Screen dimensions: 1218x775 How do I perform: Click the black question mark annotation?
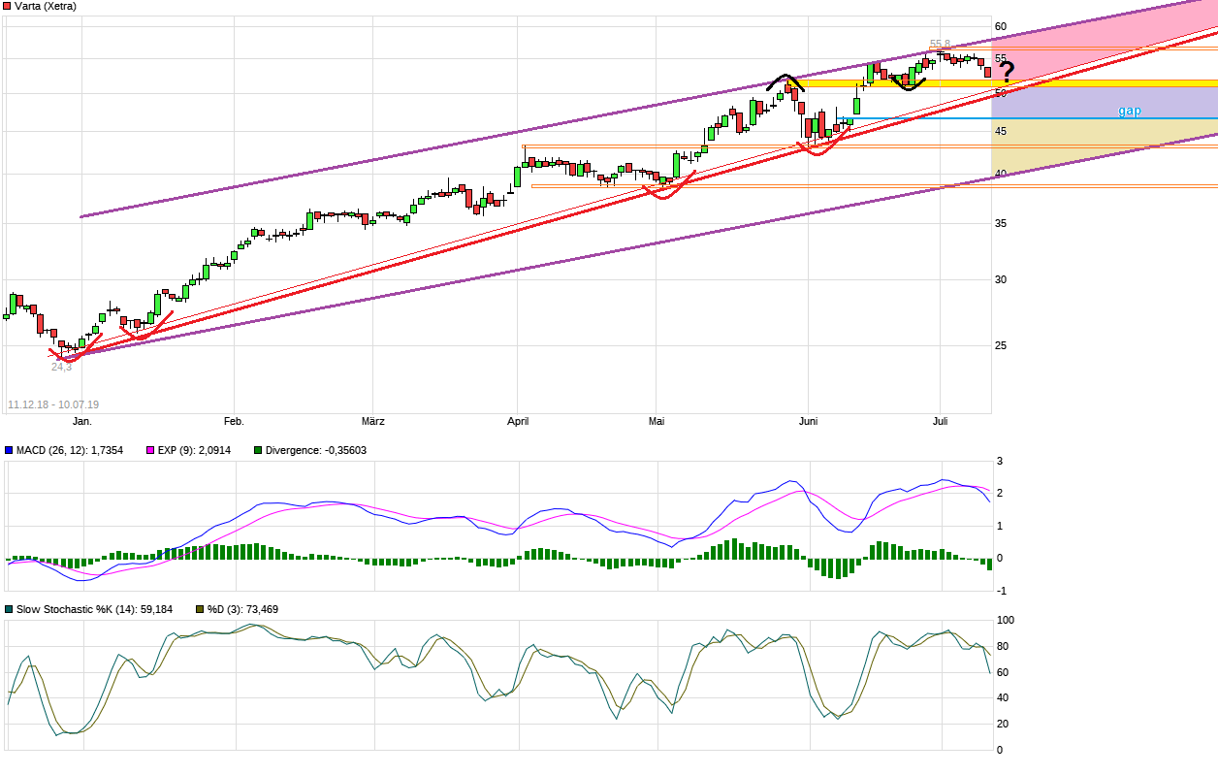pos(1006,68)
